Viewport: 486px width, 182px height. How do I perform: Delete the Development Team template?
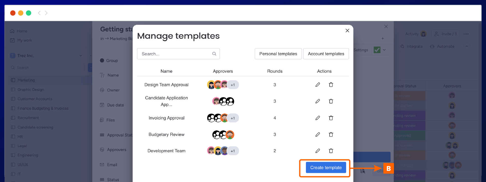point(331,151)
